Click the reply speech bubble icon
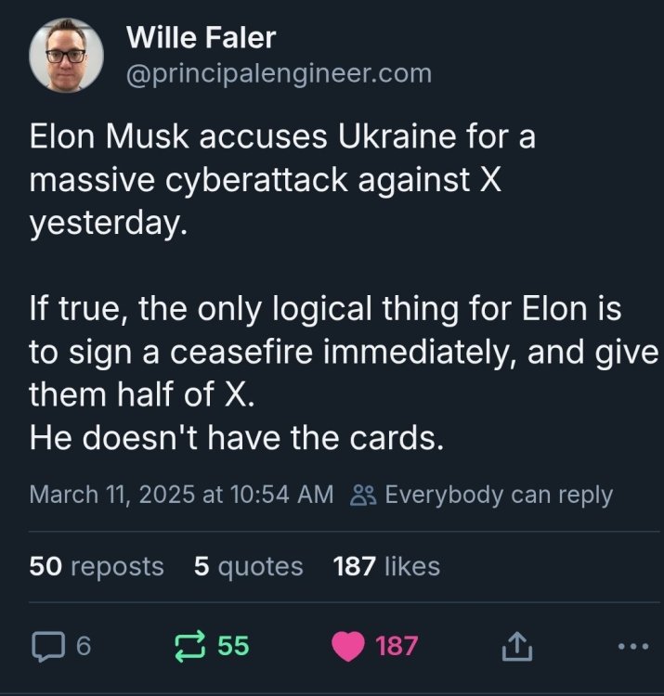The height and width of the screenshot is (696, 664). pos(45,646)
